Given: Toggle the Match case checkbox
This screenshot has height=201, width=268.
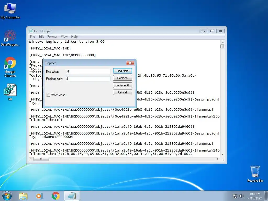Looking at the screenshot, I should [x=48, y=95].
